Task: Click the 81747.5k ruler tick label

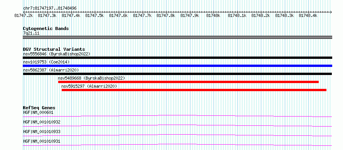Action: click(x=95, y=15)
